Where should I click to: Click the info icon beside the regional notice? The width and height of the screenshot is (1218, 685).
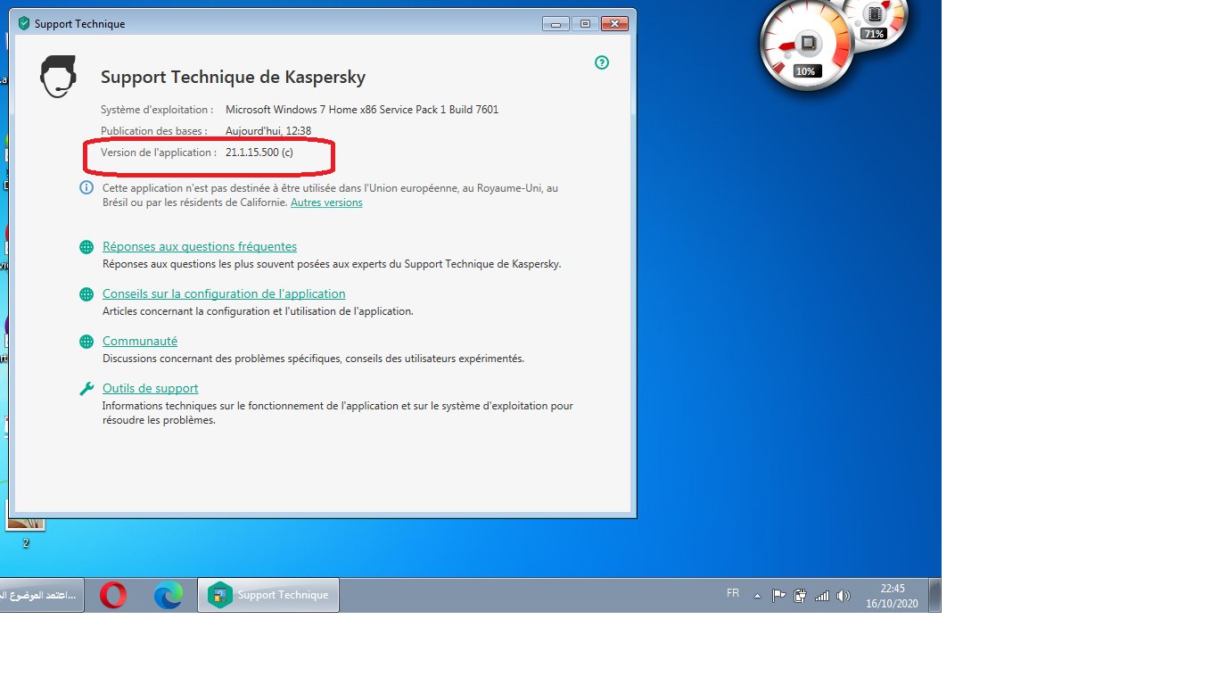click(x=86, y=187)
